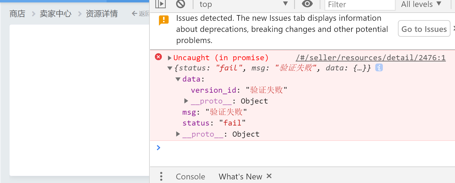The height and width of the screenshot is (183, 455).
Task: Click the console Filter input field
Action: 359,5
